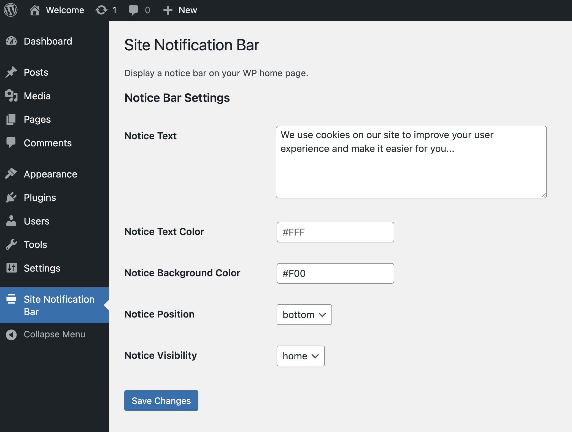Image resolution: width=572 pixels, height=432 pixels.
Task: Focus the Notice Background Color input
Action: [x=335, y=273]
